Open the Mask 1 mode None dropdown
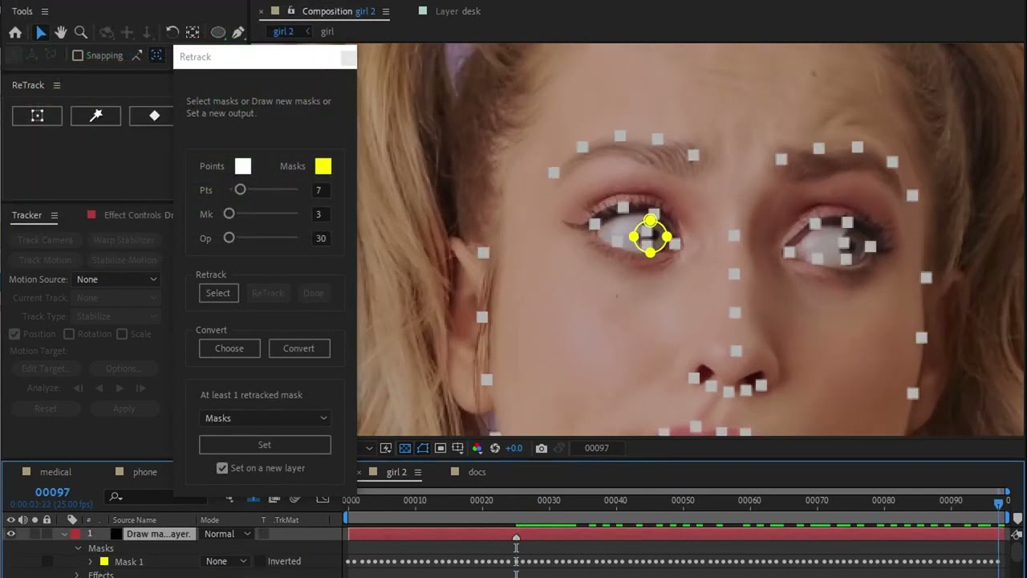 (226, 561)
